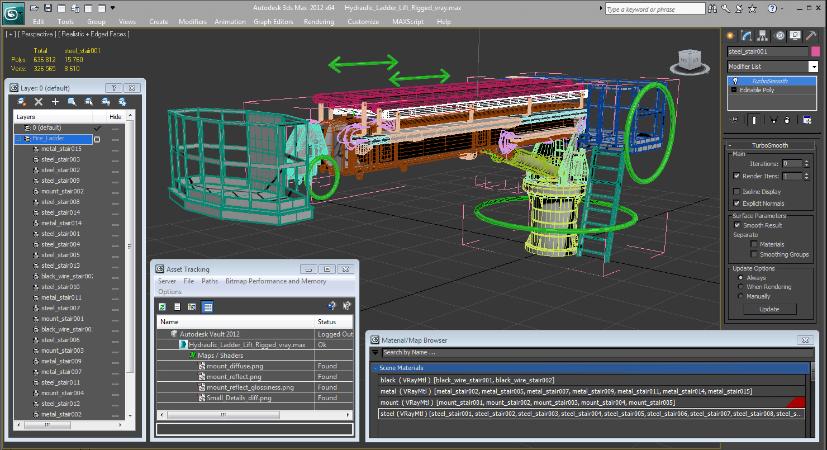Click Add Selected Objects plus icon in Layer dialog
This screenshot has width=827, height=450.
pyautogui.click(x=55, y=102)
